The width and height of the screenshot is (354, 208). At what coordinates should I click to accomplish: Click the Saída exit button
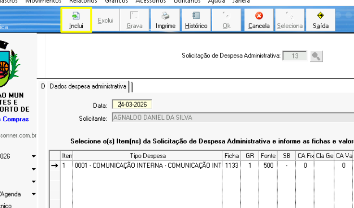point(320,21)
